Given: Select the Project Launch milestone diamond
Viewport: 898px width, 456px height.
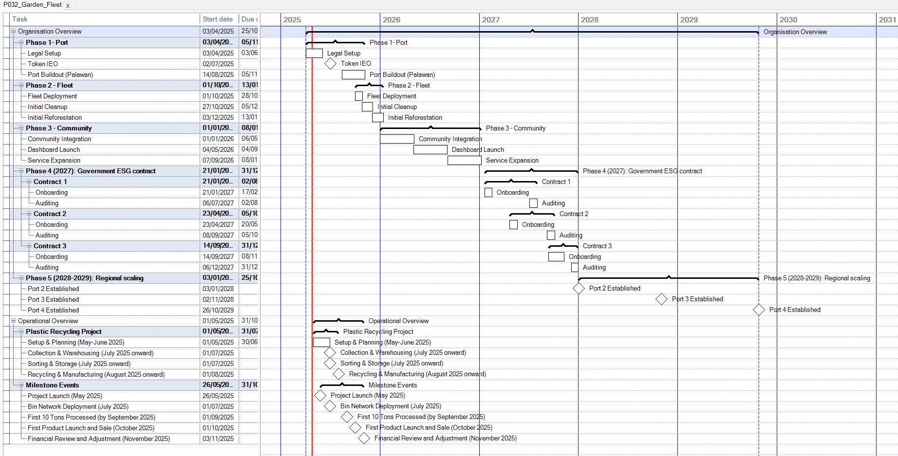Looking at the screenshot, I should 320,396.
